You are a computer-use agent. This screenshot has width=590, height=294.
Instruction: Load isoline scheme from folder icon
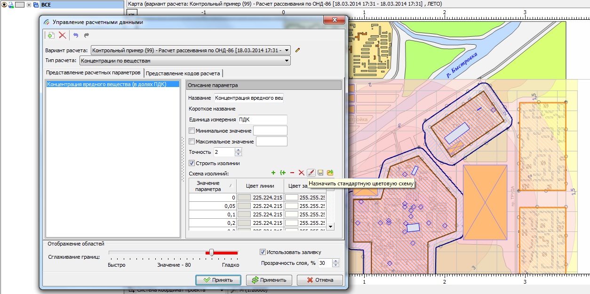[x=330, y=173]
